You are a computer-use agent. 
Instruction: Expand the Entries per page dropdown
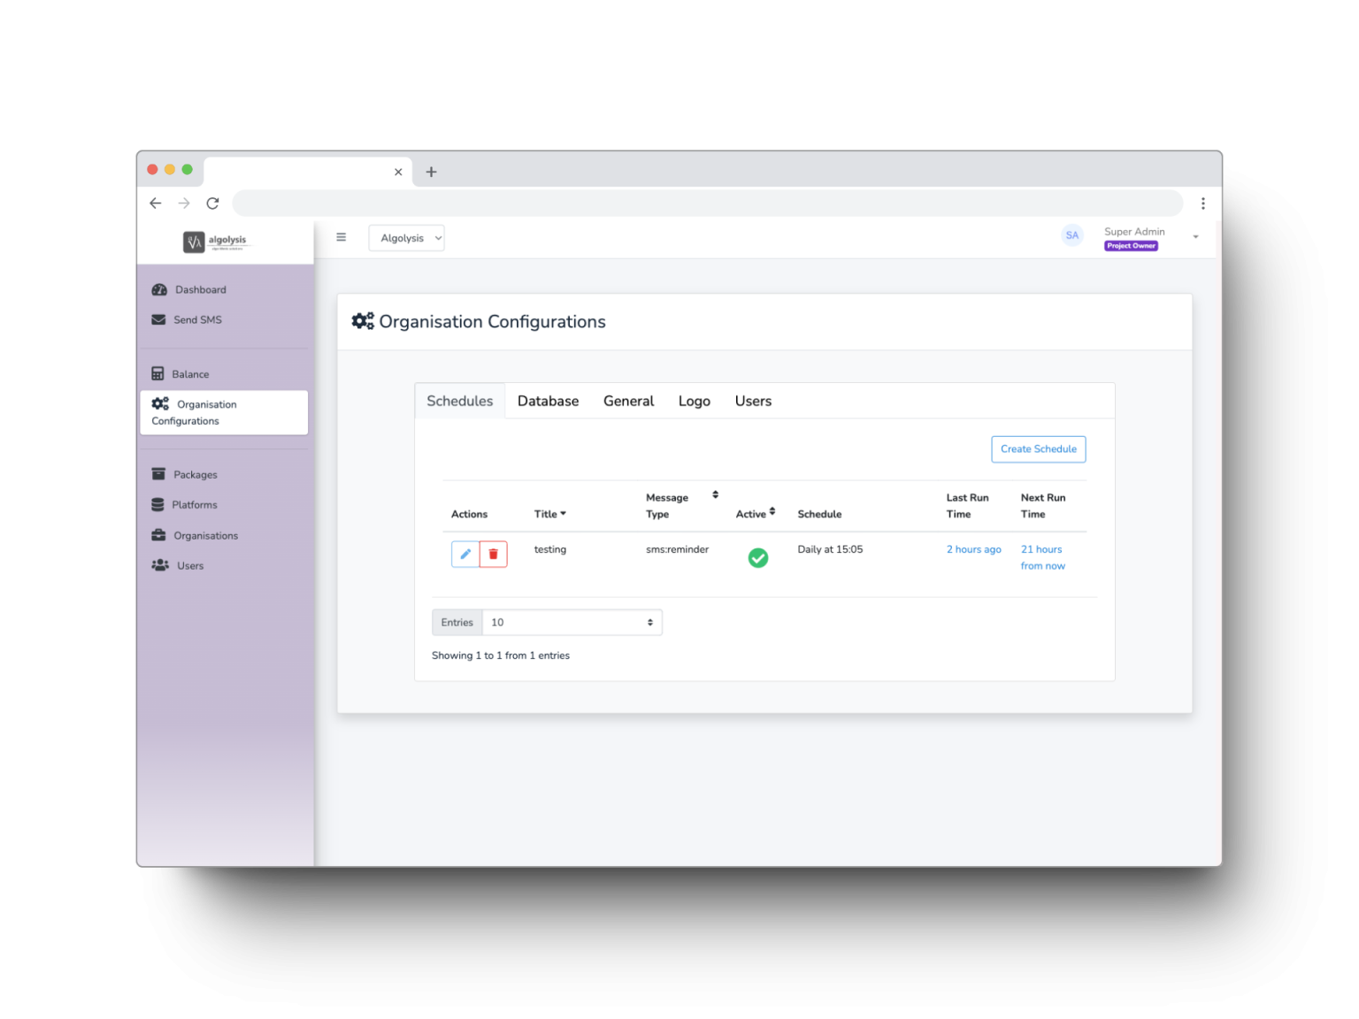tap(572, 623)
